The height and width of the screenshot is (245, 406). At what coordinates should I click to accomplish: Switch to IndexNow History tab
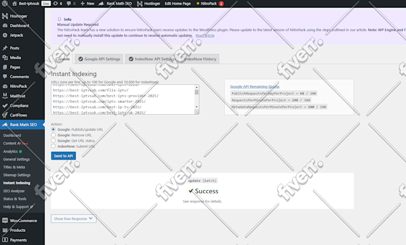pos(200,59)
